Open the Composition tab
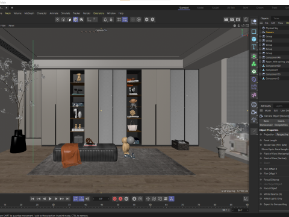The height and width of the screenshot is (217, 289). tap(281, 125)
